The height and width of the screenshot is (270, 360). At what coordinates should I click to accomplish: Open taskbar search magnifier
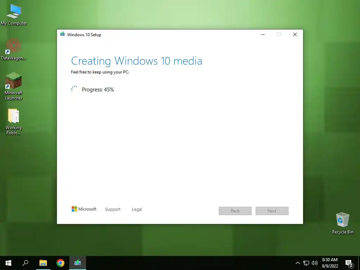tap(25, 263)
